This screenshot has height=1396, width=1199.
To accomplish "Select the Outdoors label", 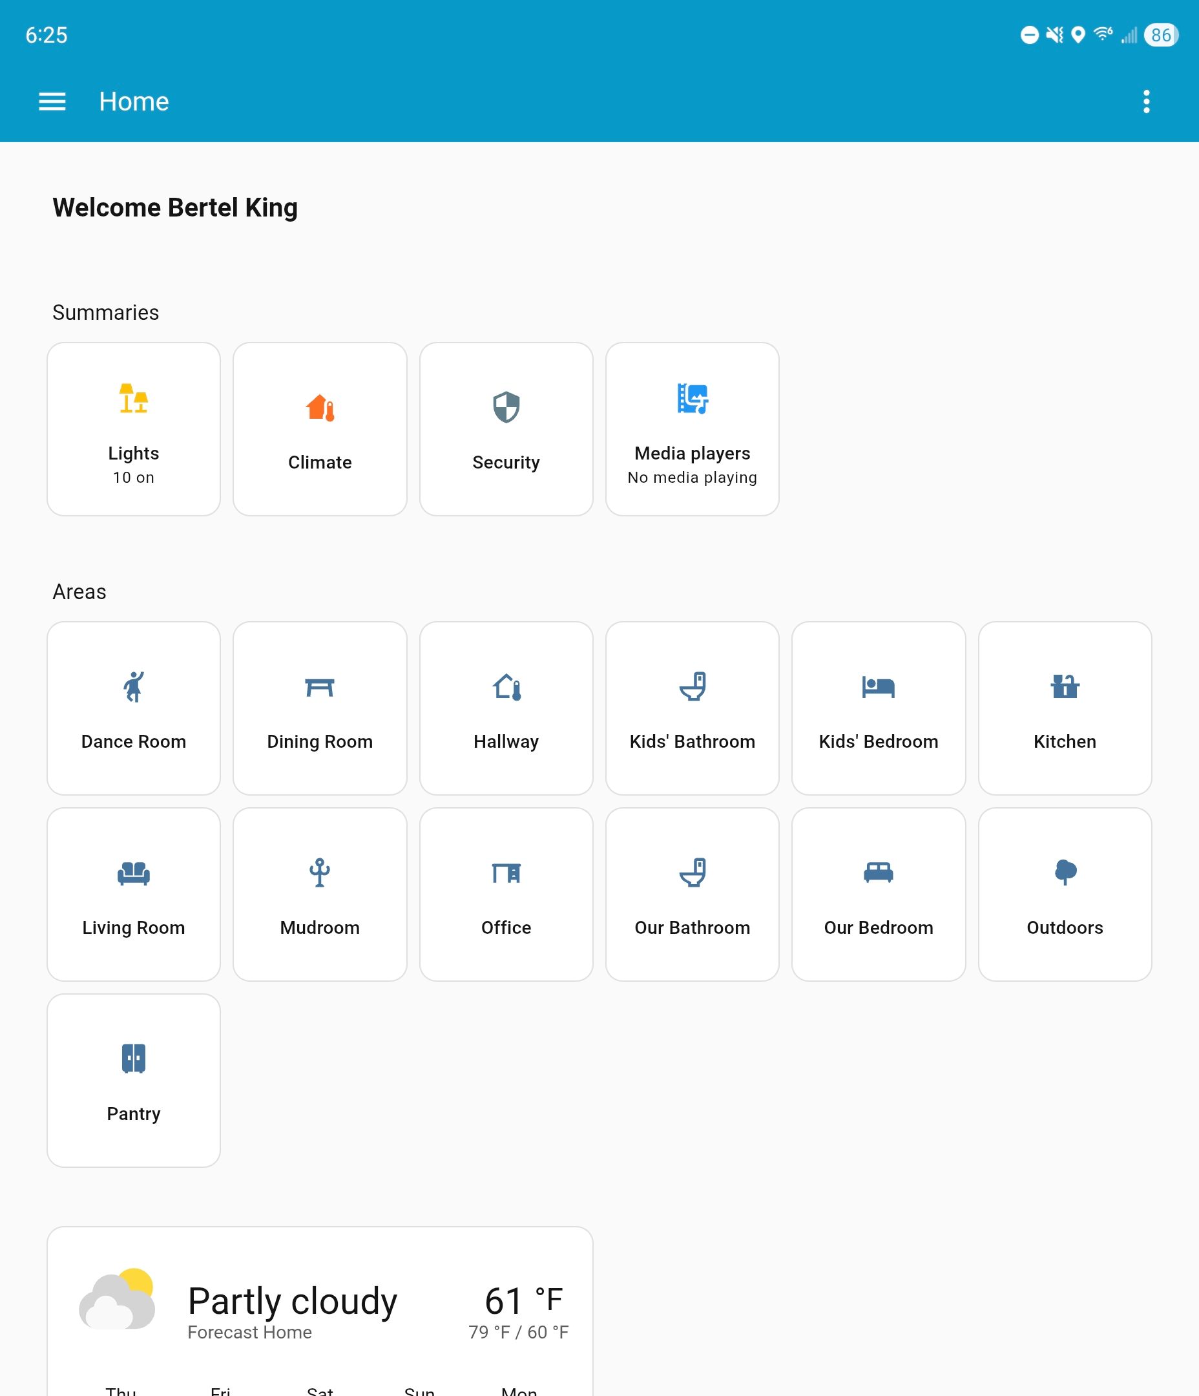I will [1065, 927].
